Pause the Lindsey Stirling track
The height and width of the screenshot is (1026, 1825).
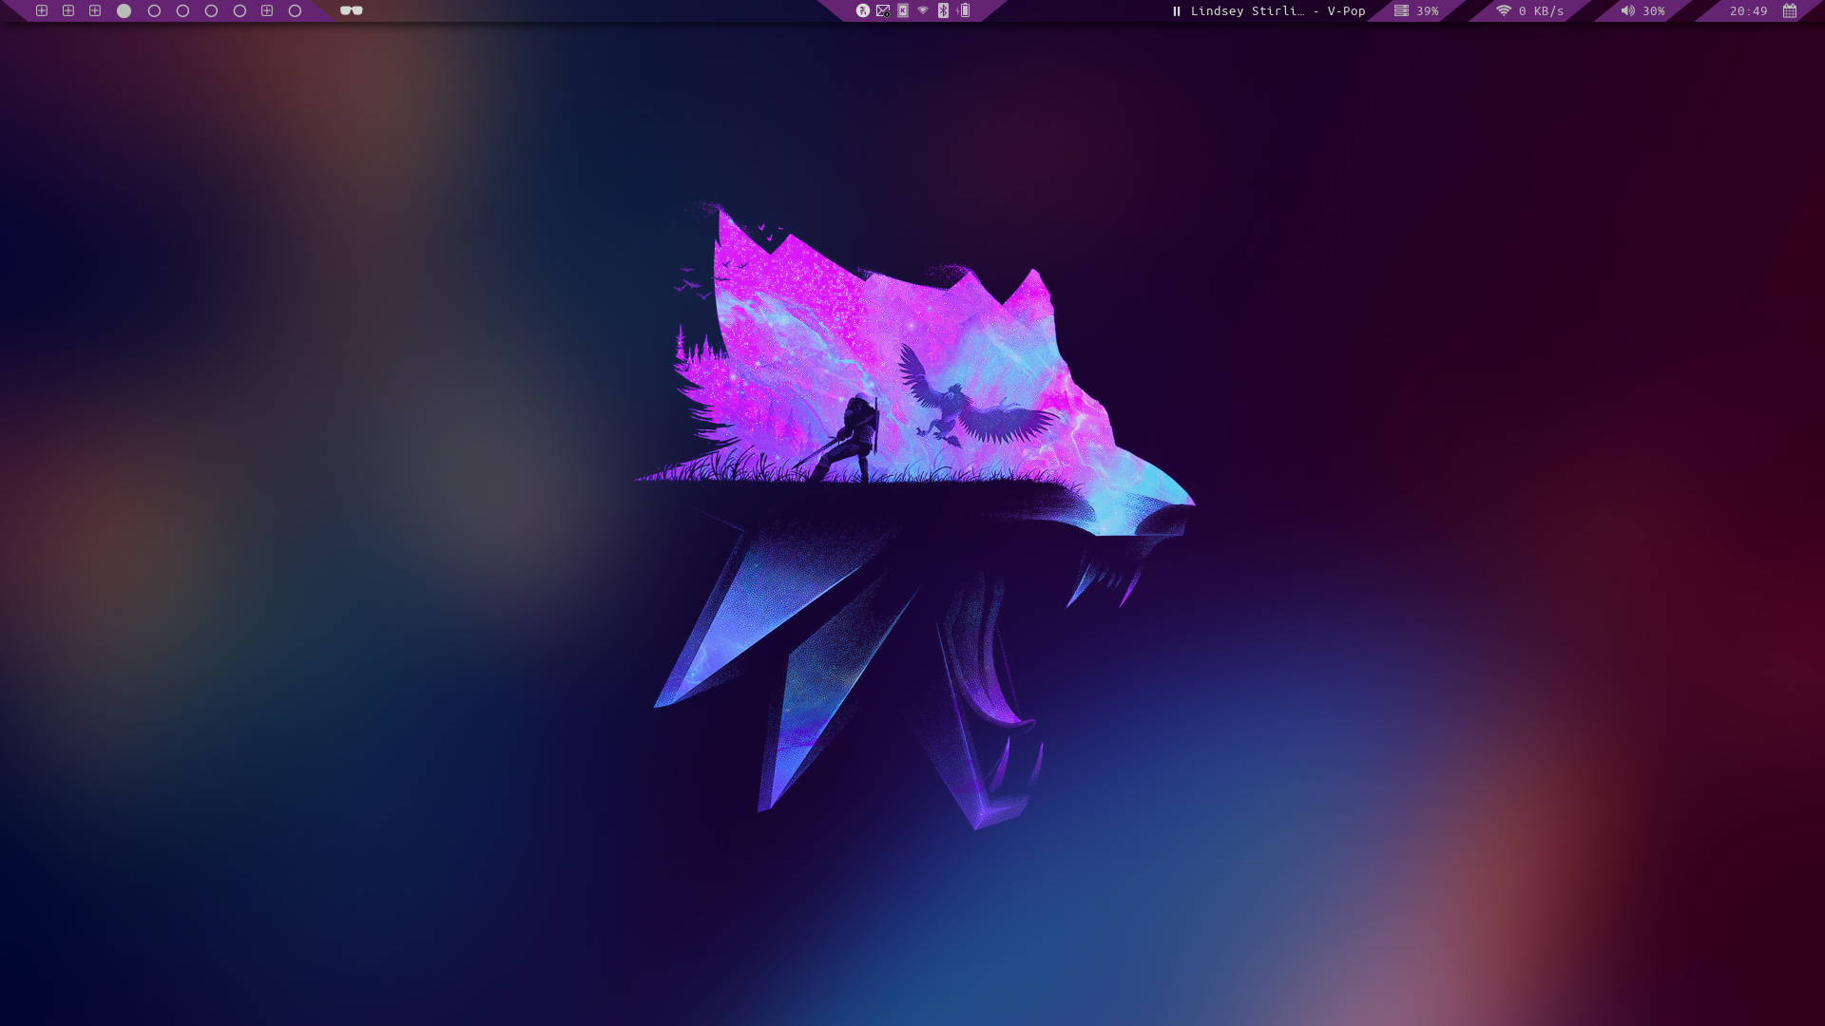point(1177,11)
